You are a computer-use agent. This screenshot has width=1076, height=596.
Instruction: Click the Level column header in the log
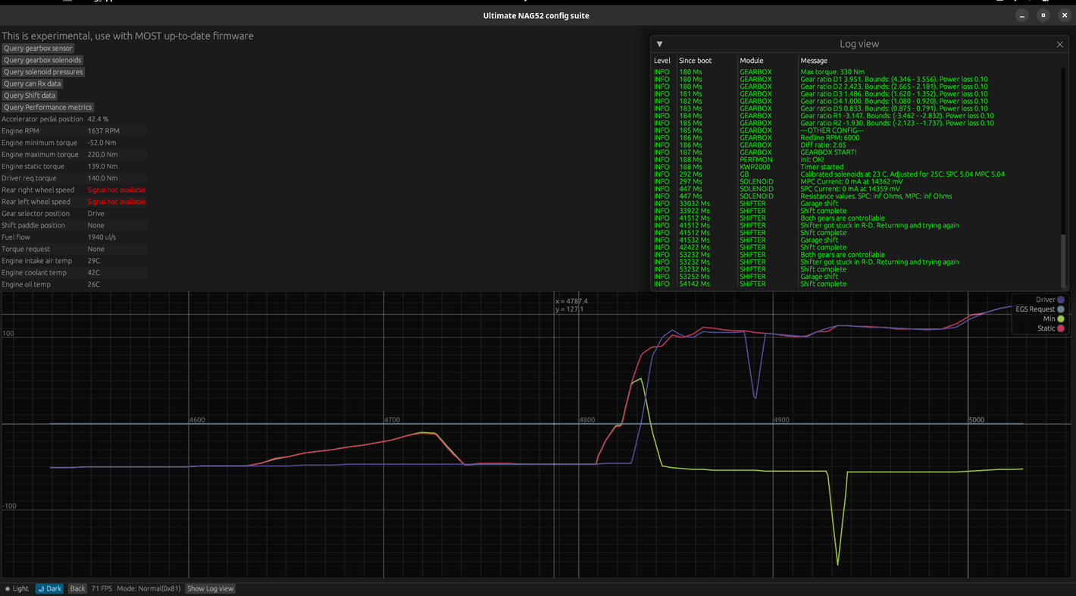tap(662, 61)
